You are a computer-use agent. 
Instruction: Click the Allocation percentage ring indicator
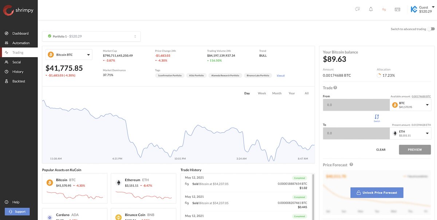[x=379, y=75]
